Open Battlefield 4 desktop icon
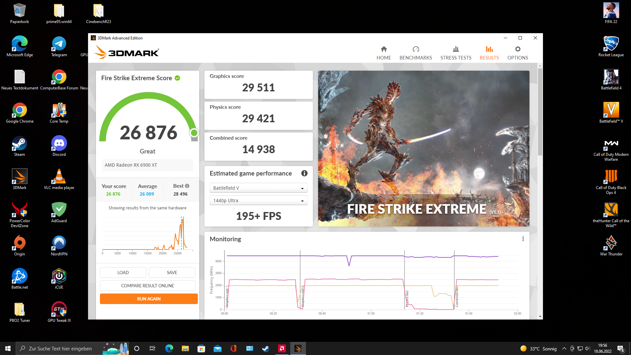The image size is (631, 355). pyautogui.click(x=611, y=80)
